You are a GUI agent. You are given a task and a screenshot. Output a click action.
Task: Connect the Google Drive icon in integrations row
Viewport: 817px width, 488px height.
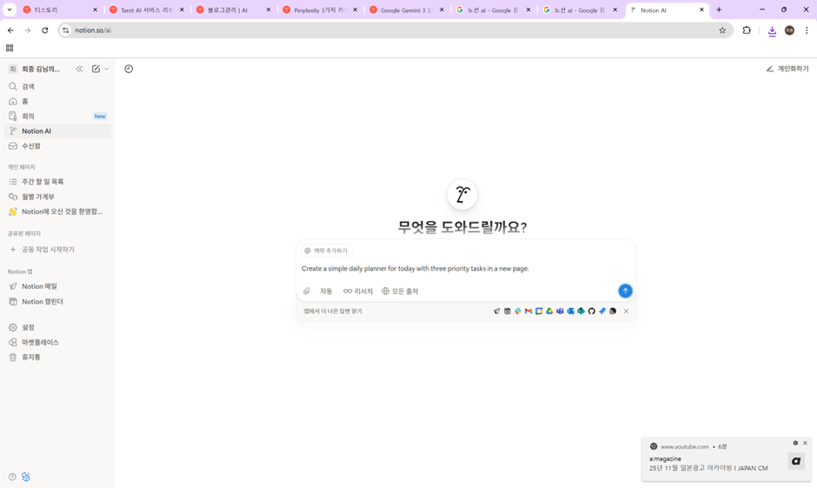pyautogui.click(x=549, y=311)
